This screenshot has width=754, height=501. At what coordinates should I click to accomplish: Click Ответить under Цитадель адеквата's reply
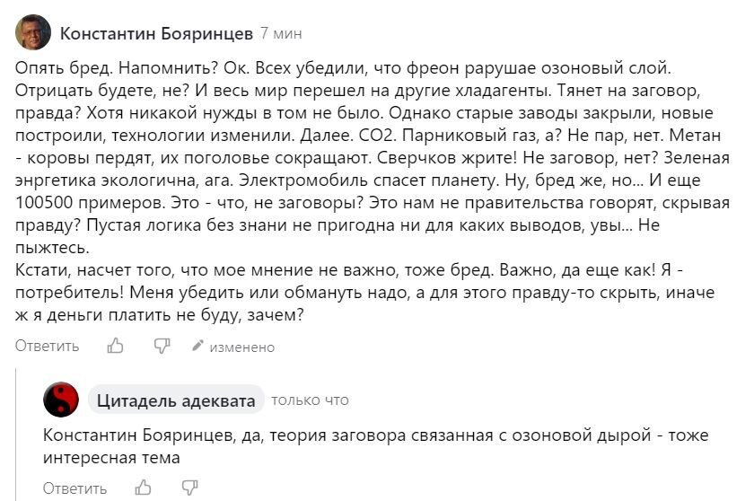coord(75,488)
